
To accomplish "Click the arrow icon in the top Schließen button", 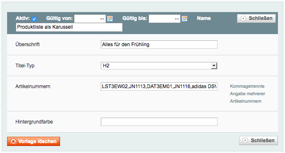I will pos(243,18).
